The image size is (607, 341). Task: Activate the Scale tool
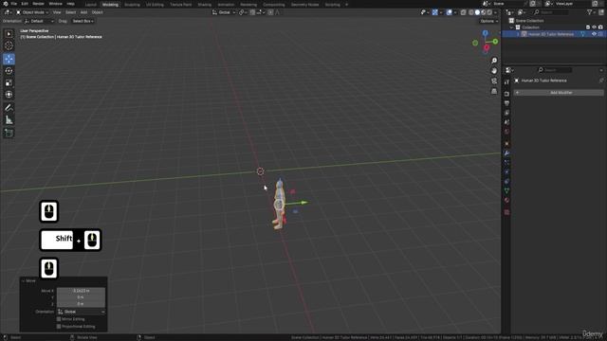tap(9, 82)
